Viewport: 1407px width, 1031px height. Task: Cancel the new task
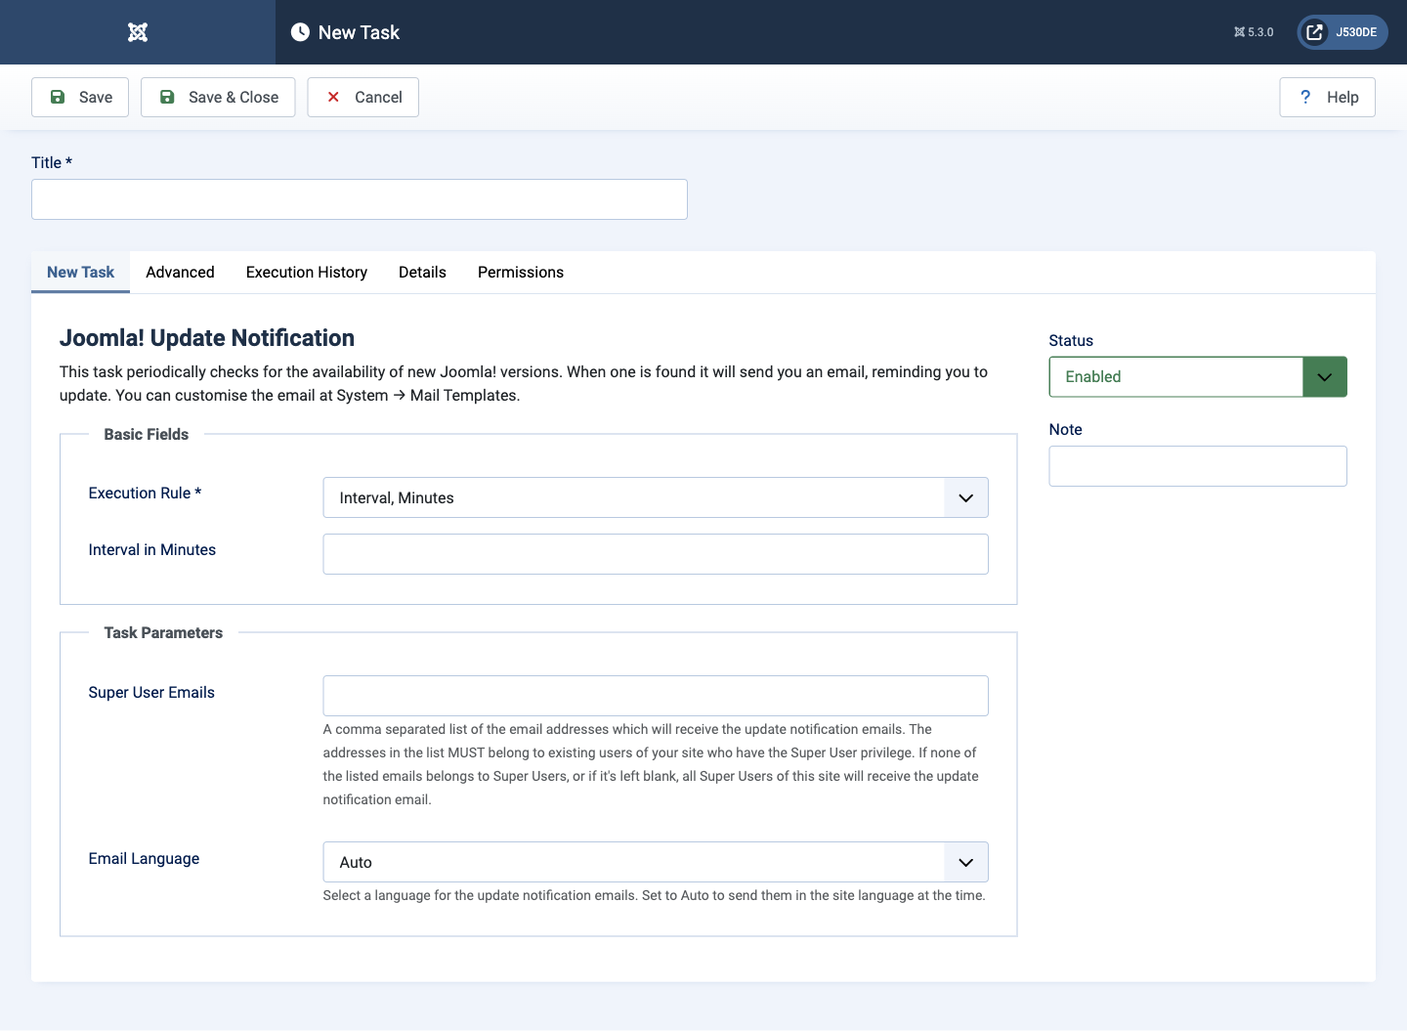click(x=363, y=97)
